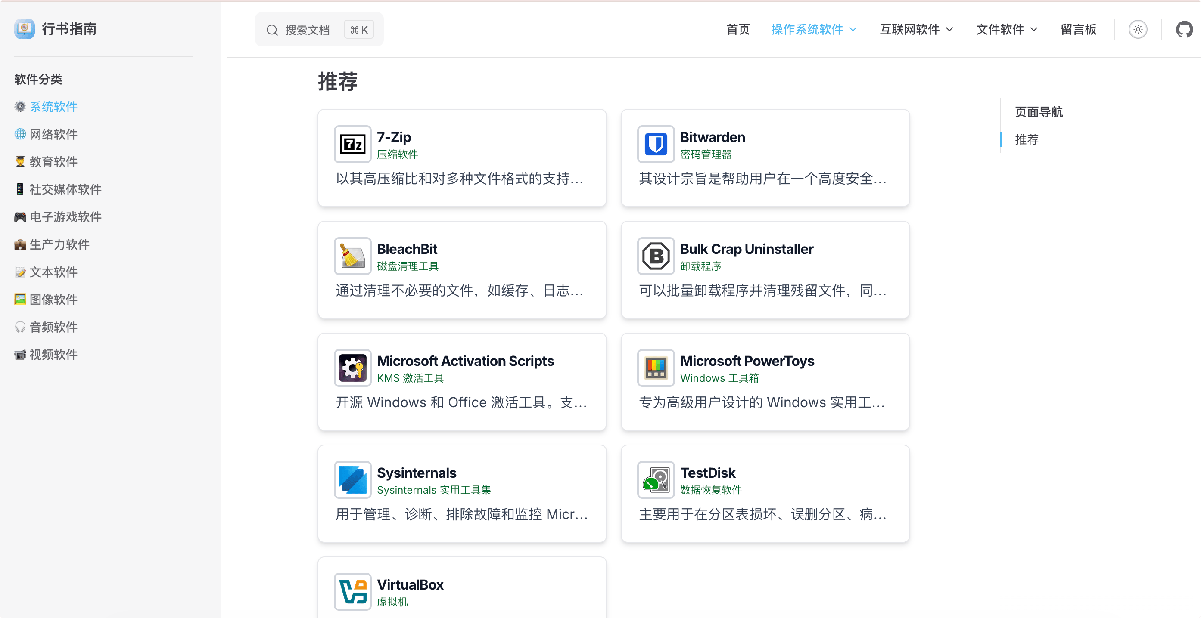This screenshot has height=618, width=1201.
Task: Click the 行书指南 site logo
Action: tap(56, 29)
